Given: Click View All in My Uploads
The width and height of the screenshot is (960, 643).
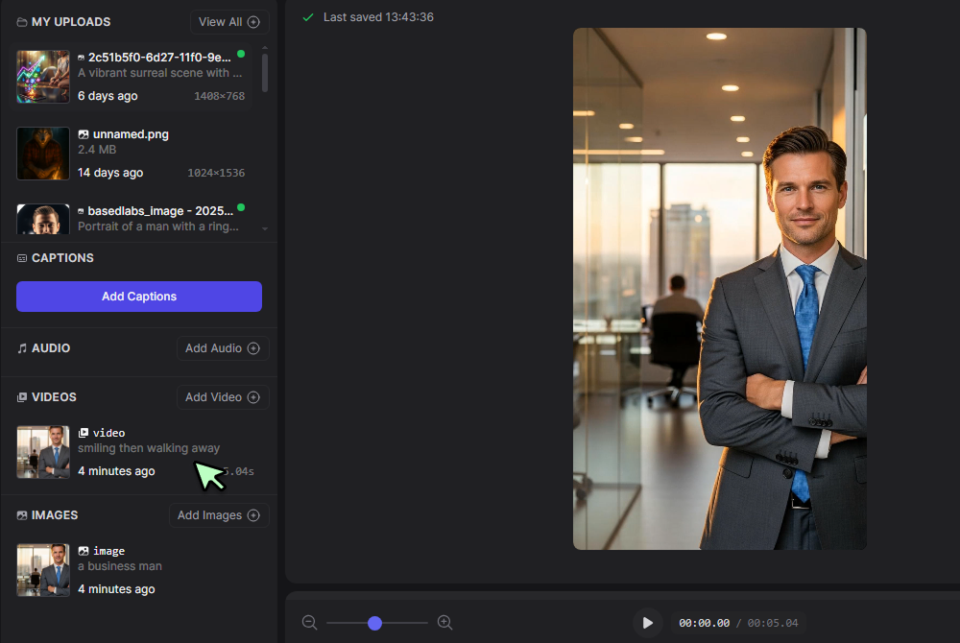Looking at the screenshot, I should click(x=228, y=22).
